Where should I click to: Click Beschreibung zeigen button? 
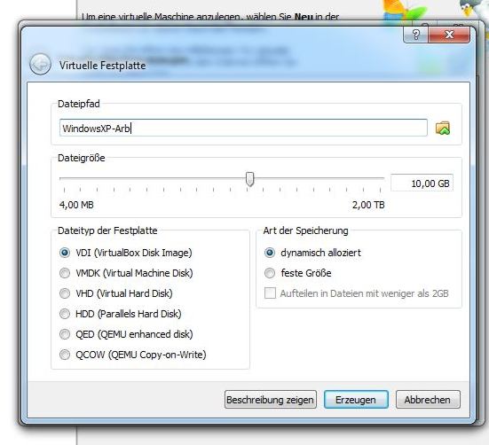point(271,400)
